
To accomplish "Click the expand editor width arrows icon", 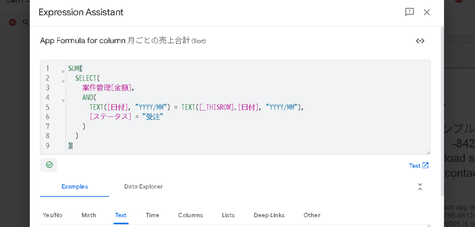I will (x=420, y=41).
